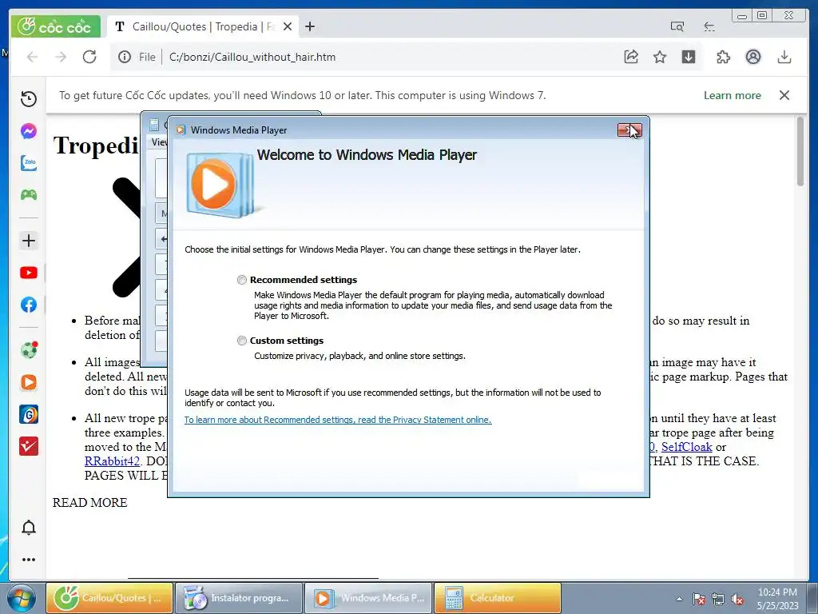
Task: Open sidebar more options dots
Action: pyautogui.click(x=29, y=559)
